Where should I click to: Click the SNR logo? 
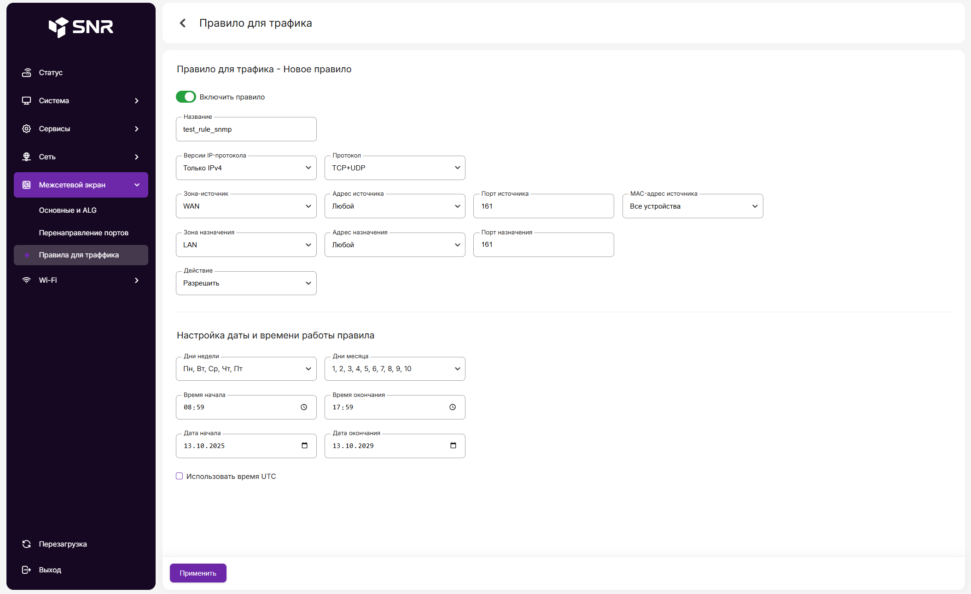[81, 27]
